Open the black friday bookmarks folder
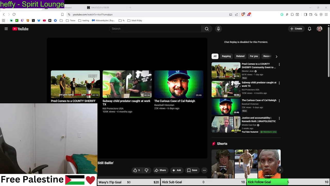The image size is (330, 186). pos(135,20)
